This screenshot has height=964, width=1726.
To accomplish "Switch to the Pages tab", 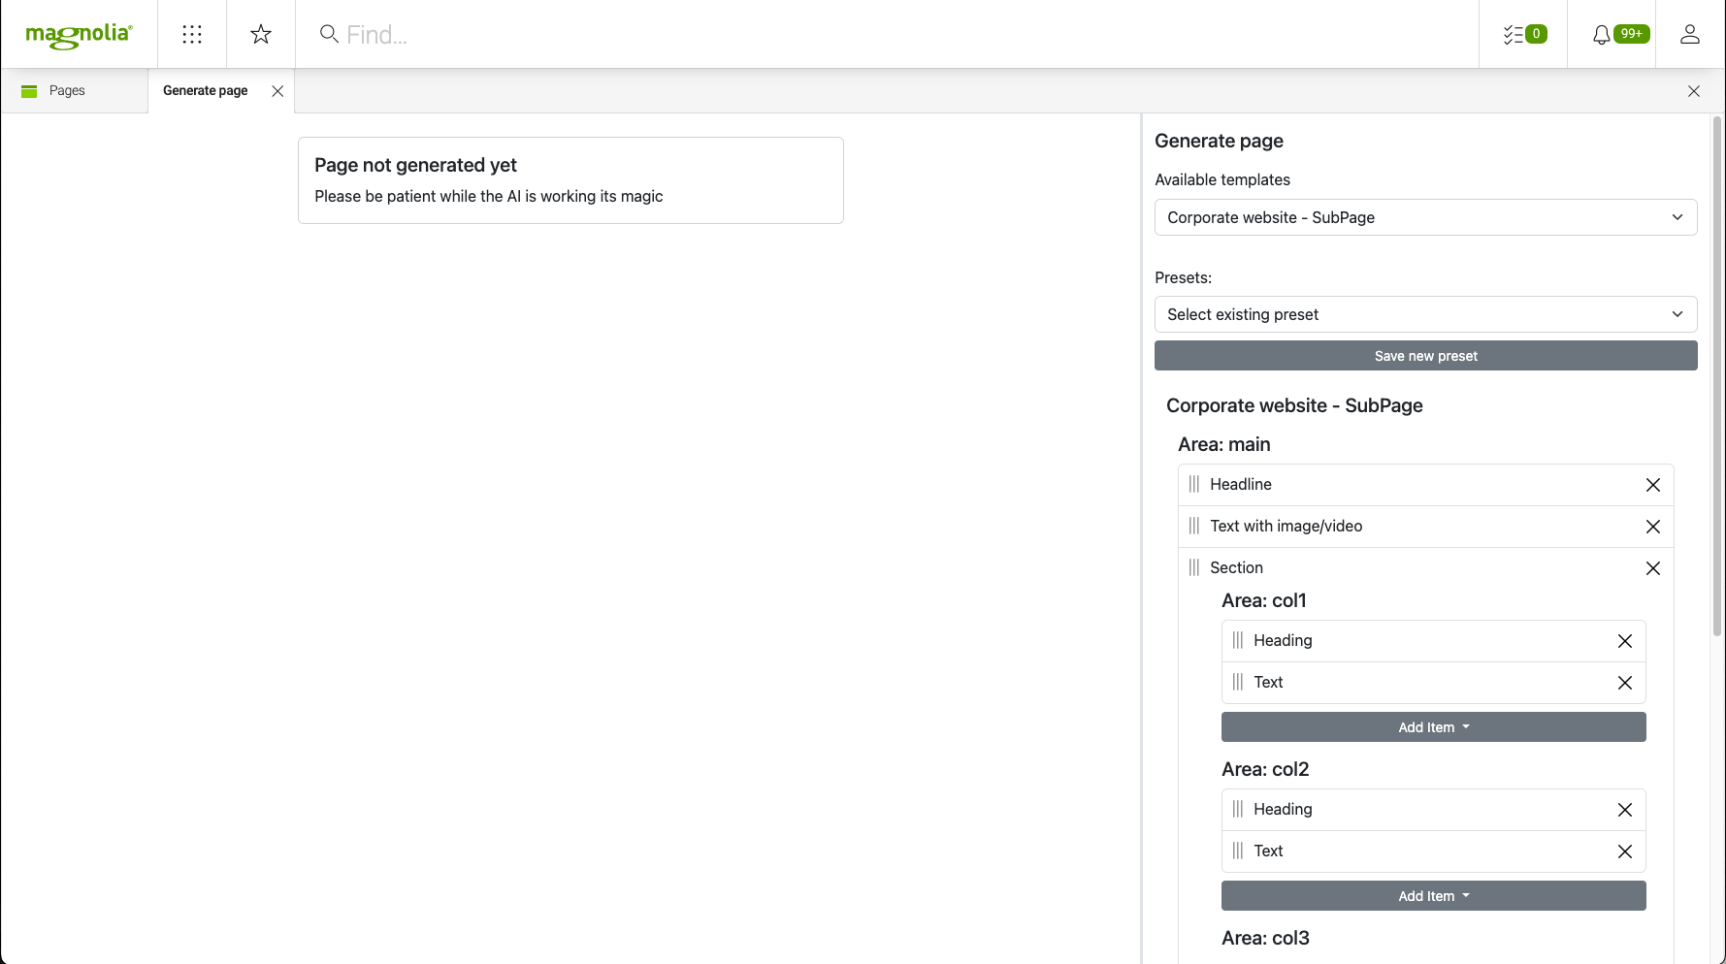I will click(67, 90).
